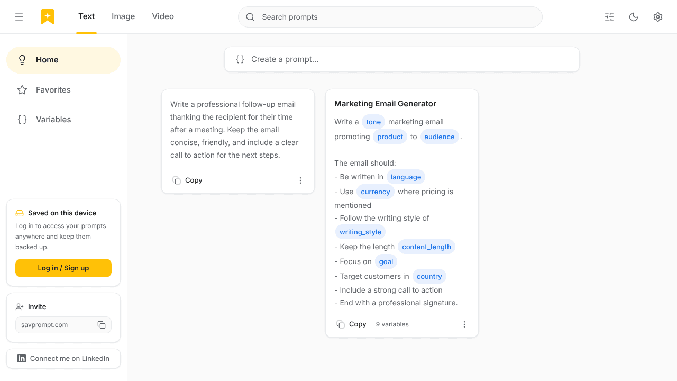This screenshot has height=381, width=677.
Task: Click the Home lightbulb icon
Action: pyautogui.click(x=22, y=60)
